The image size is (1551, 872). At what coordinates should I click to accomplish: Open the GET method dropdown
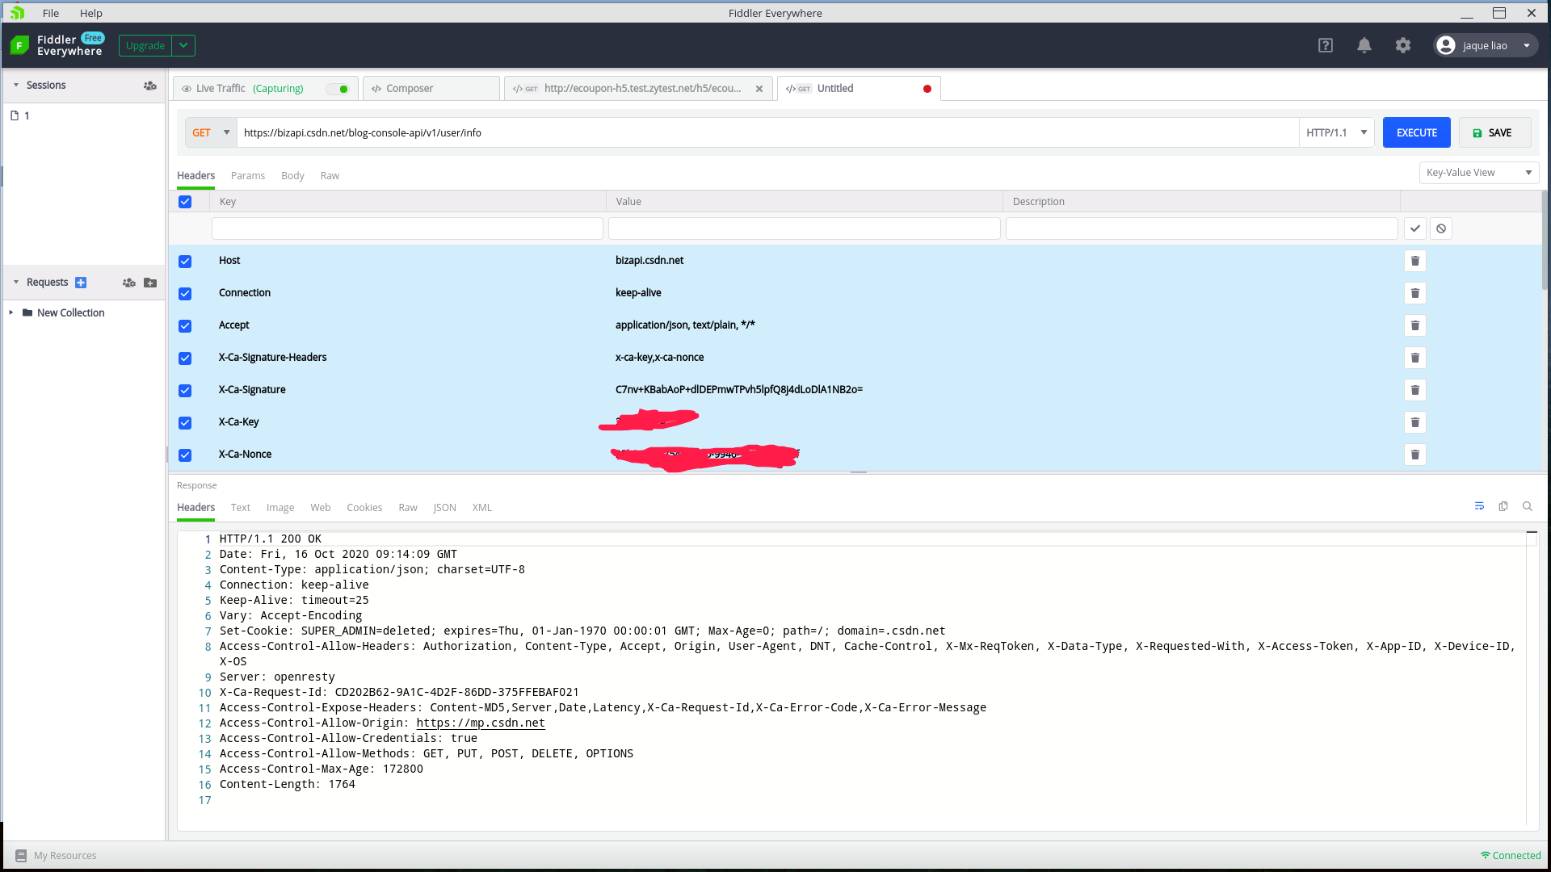coord(211,132)
